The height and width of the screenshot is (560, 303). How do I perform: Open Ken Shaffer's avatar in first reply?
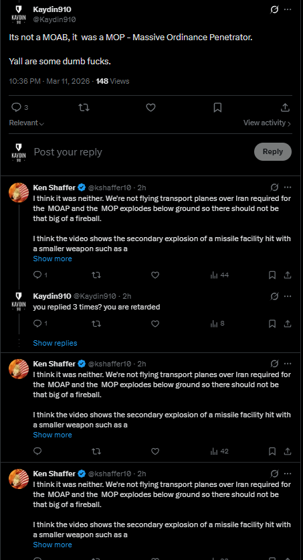point(19,192)
